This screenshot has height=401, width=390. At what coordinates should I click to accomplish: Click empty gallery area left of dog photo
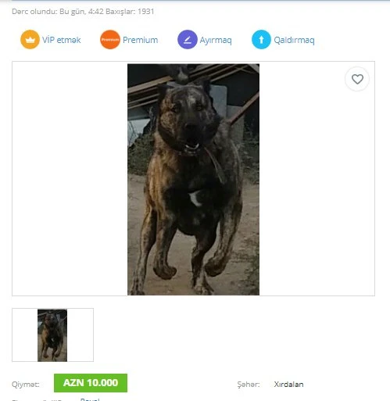(70, 178)
